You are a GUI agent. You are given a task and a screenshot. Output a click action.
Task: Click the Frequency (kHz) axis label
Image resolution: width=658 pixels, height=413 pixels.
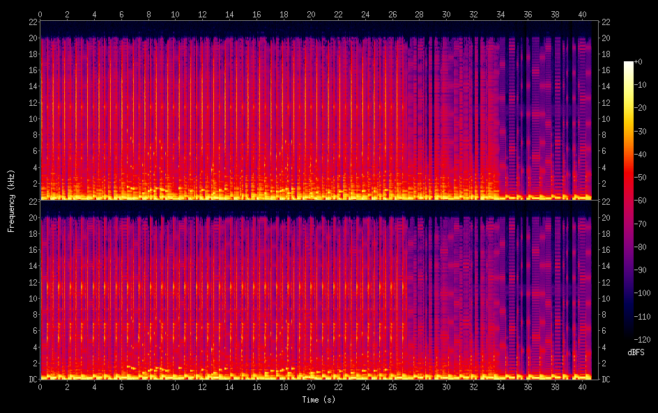click(x=10, y=200)
